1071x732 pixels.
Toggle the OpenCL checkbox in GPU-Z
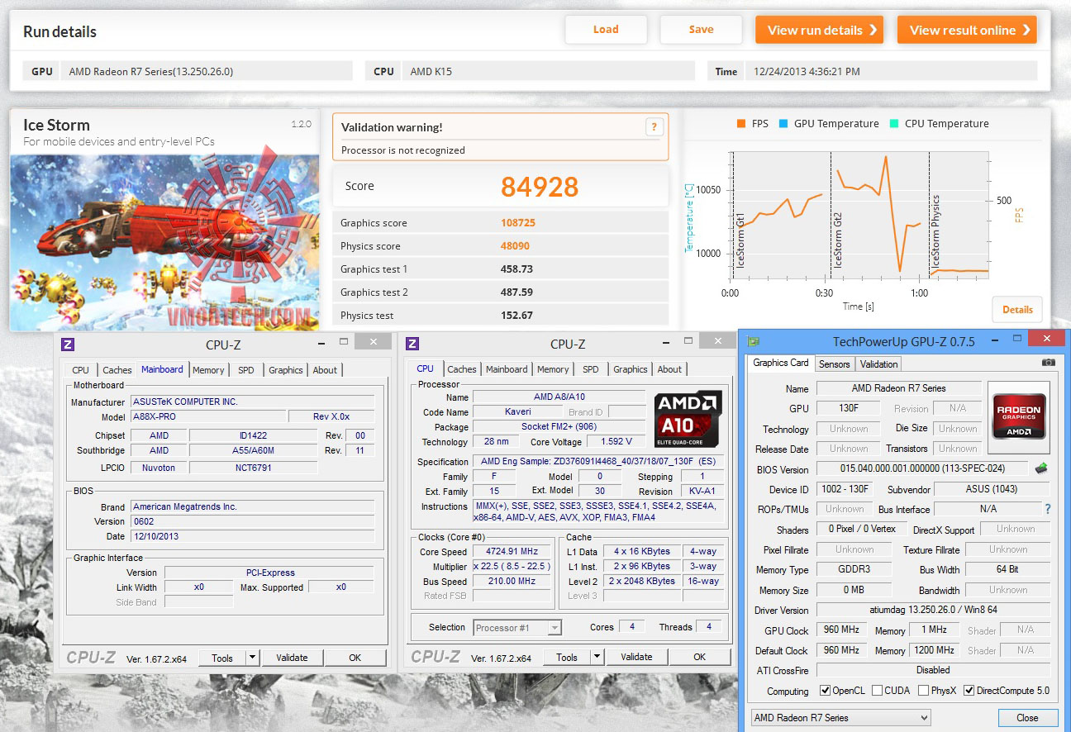click(825, 691)
